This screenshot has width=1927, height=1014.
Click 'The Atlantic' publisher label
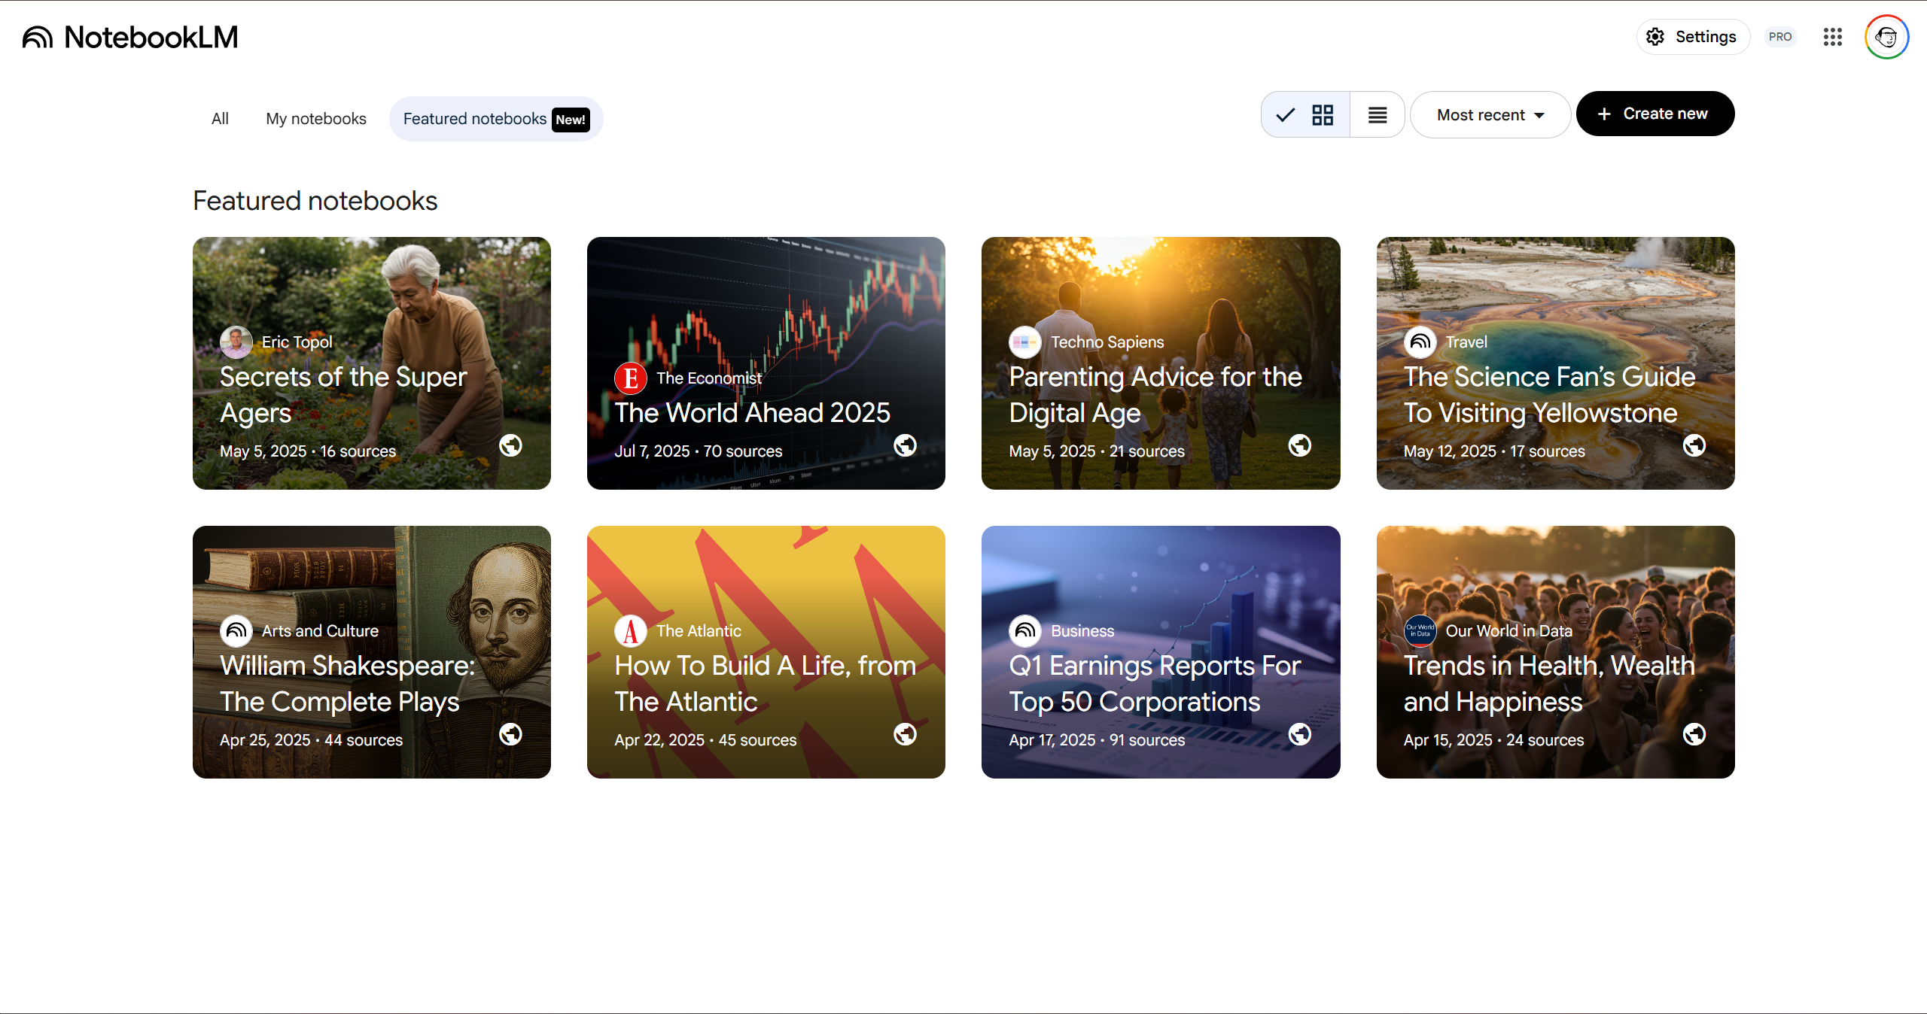[x=699, y=631]
